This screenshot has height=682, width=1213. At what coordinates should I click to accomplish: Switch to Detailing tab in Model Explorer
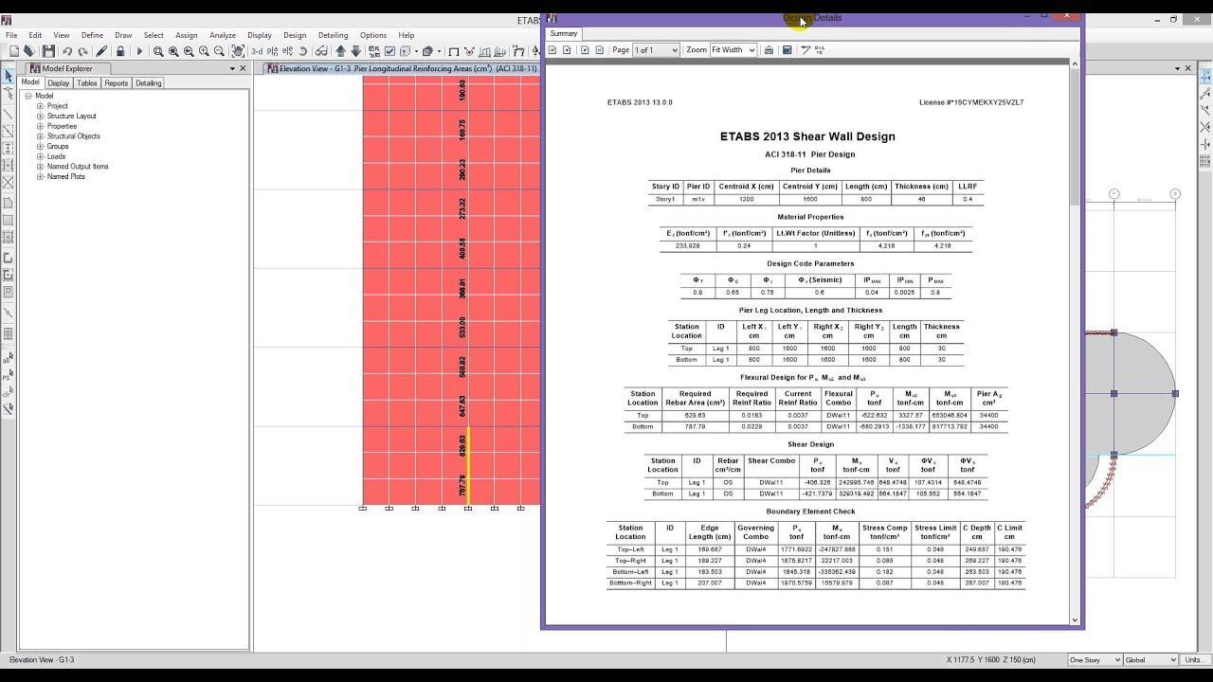[x=149, y=83]
